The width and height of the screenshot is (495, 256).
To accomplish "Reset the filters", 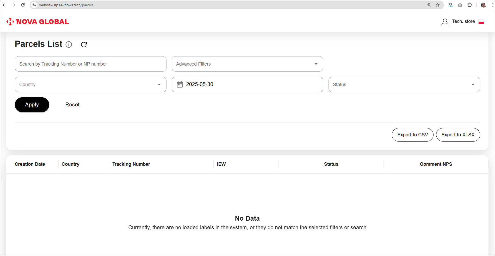I will (72, 105).
